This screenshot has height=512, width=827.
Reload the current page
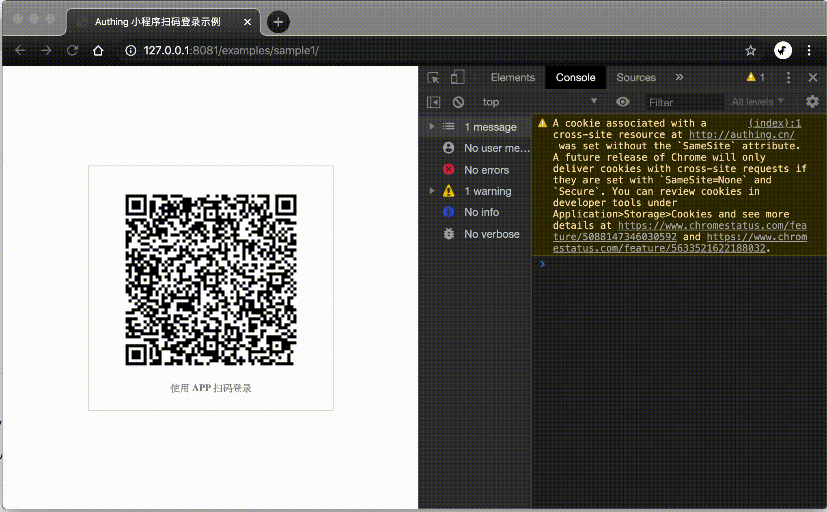[x=72, y=50]
